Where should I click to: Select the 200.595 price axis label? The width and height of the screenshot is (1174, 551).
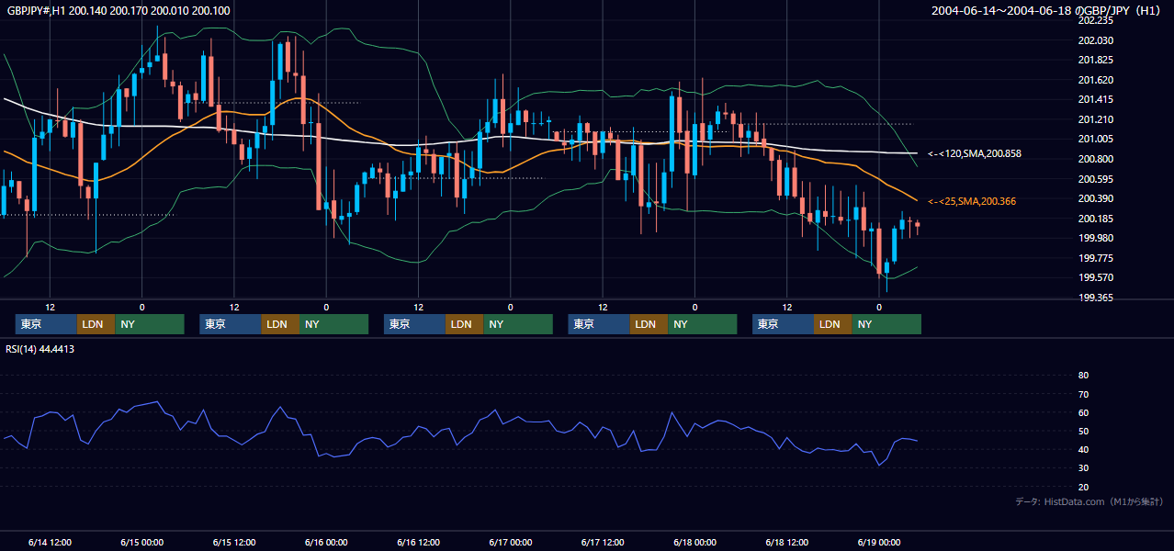(1095, 179)
